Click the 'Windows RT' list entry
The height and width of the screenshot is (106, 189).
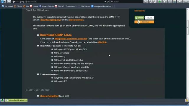point(60,81)
